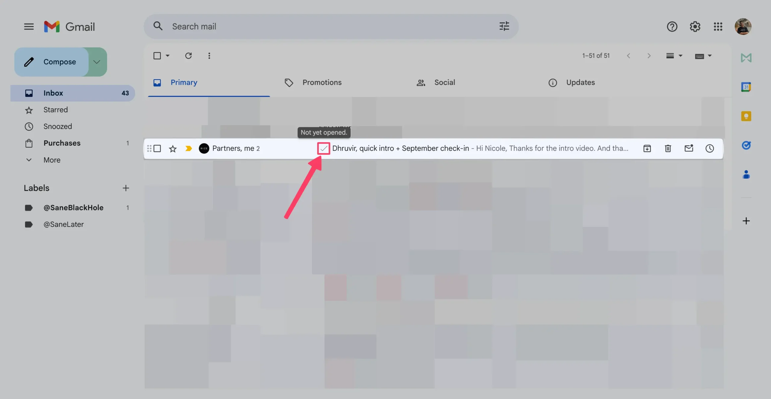
Task: Open the @SaneLater label
Action: (64, 224)
